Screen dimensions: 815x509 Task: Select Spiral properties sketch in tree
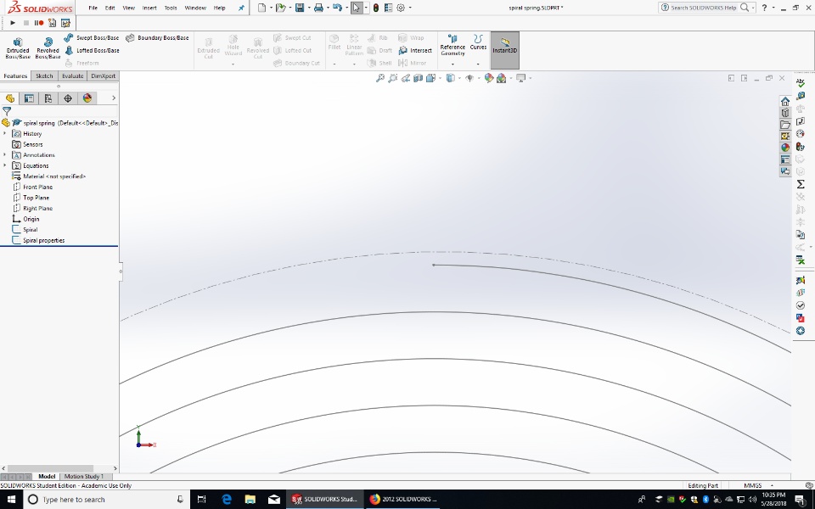[43, 240]
